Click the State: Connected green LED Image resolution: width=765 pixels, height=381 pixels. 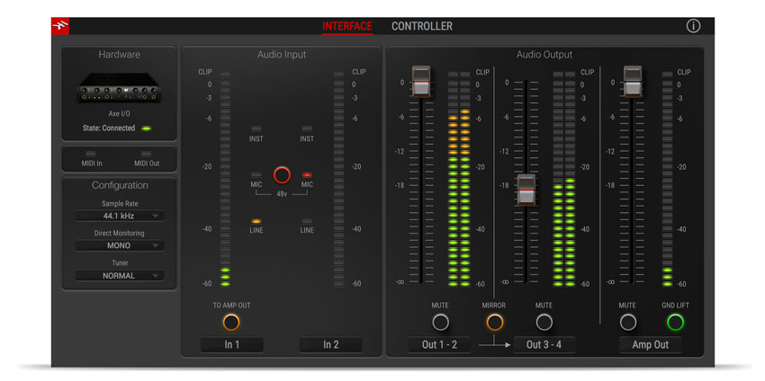(146, 128)
